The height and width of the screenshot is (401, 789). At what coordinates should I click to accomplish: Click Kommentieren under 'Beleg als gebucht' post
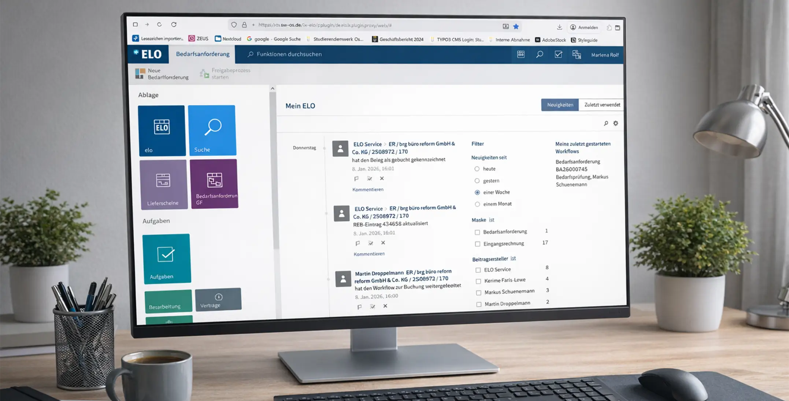(x=368, y=189)
